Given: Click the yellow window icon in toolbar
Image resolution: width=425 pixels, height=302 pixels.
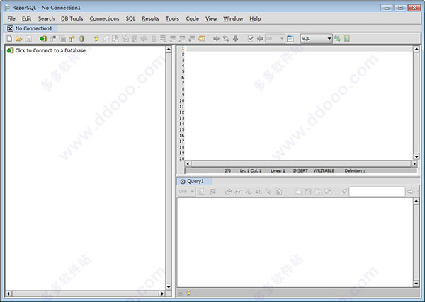Looking at the screenshot, I should (202, 39).
